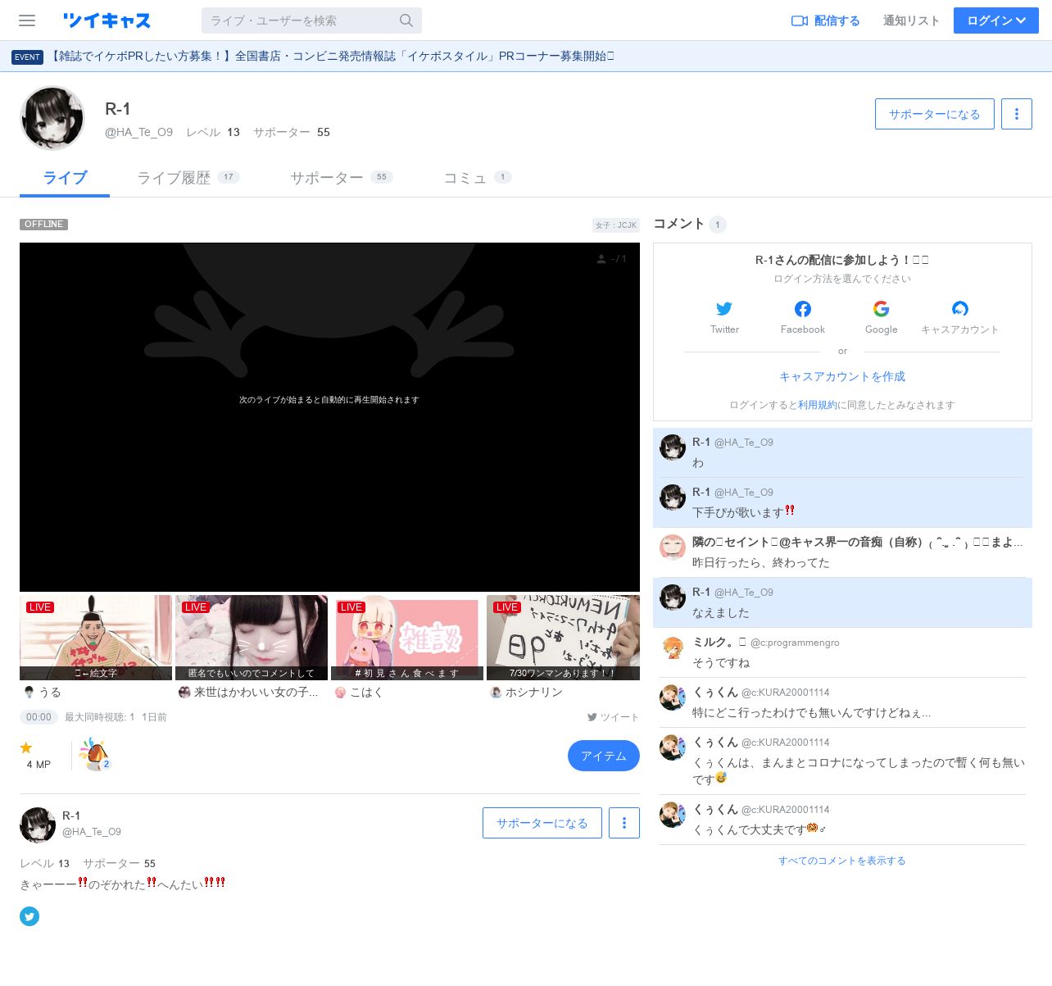Open the three-dot menu beside top supporter button
Viewport: 1052px width, 986px height.
click(1017, 114)
